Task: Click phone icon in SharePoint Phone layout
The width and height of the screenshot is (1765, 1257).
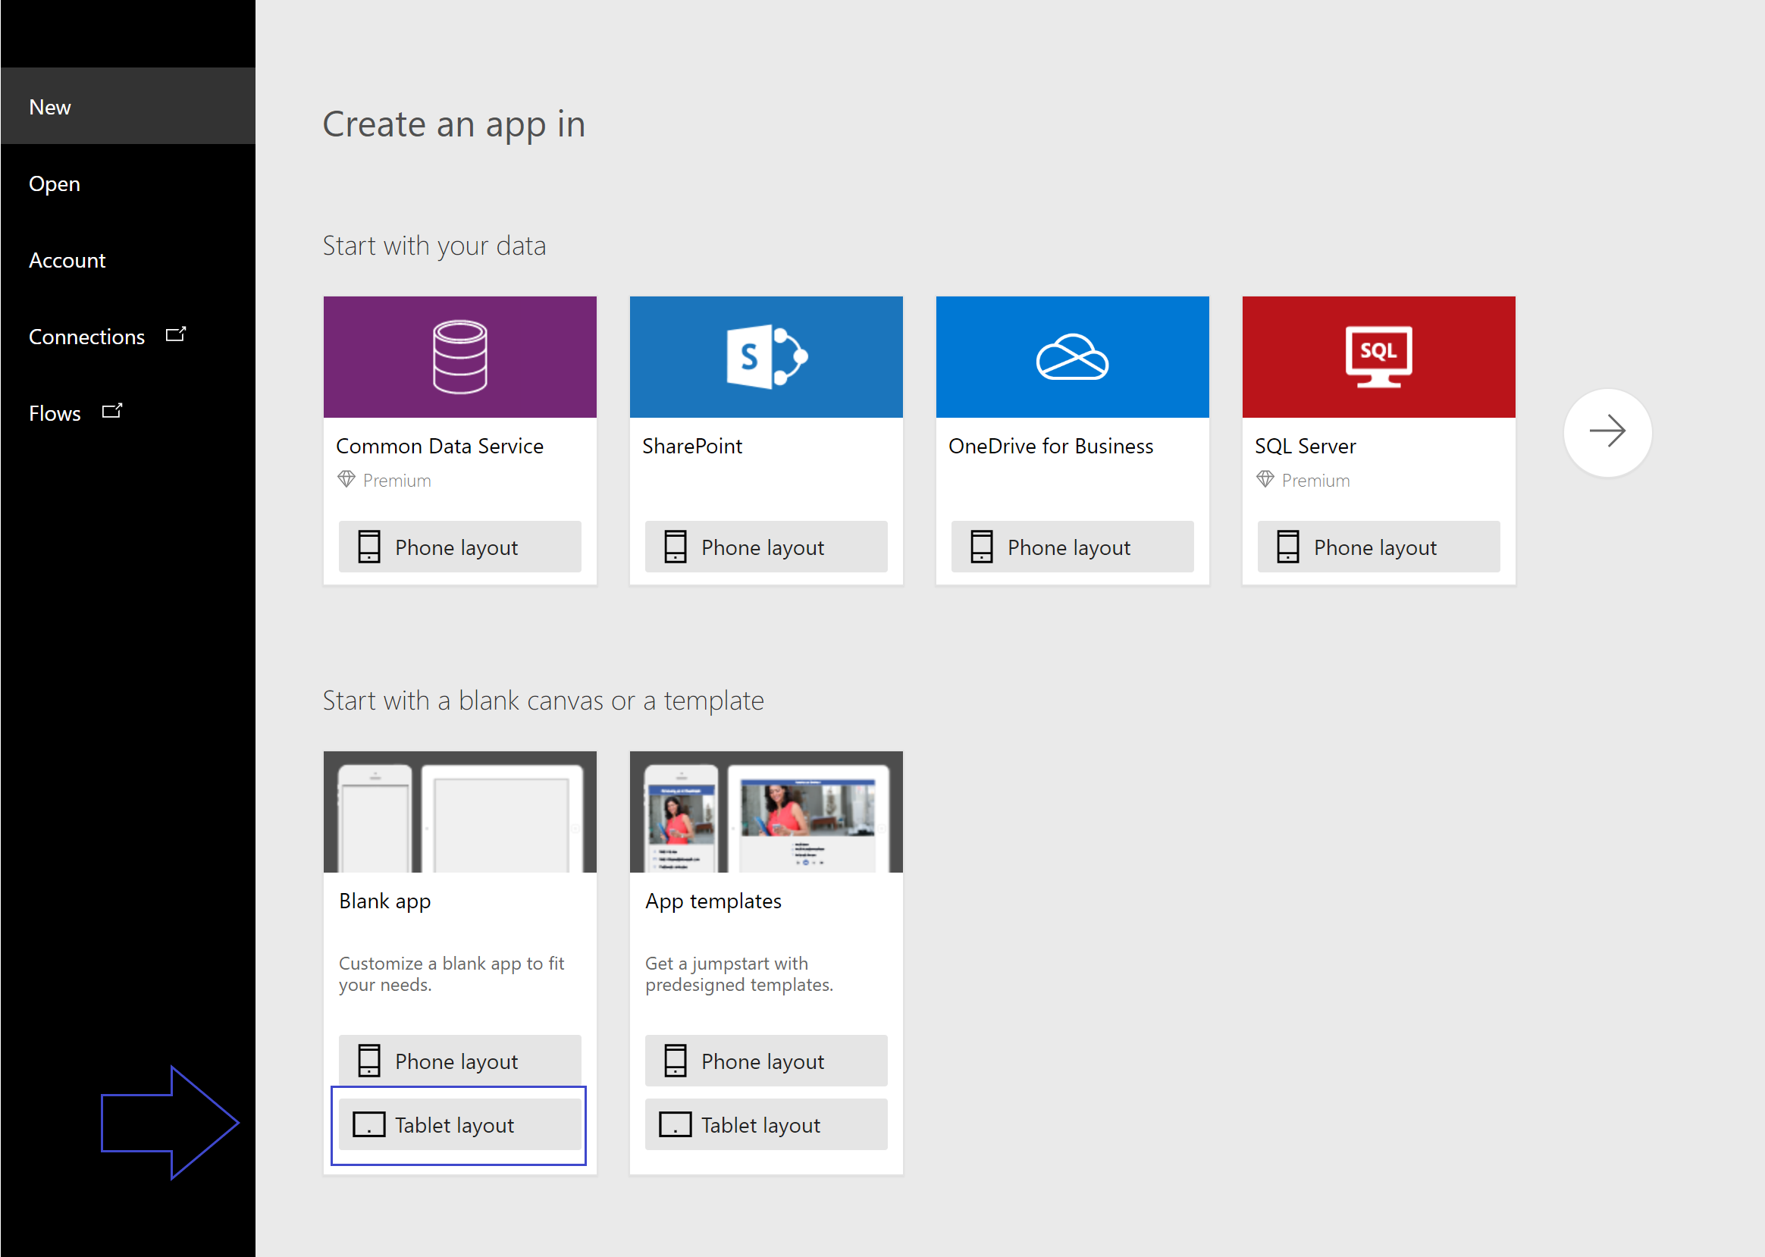Action: [675, 547]
